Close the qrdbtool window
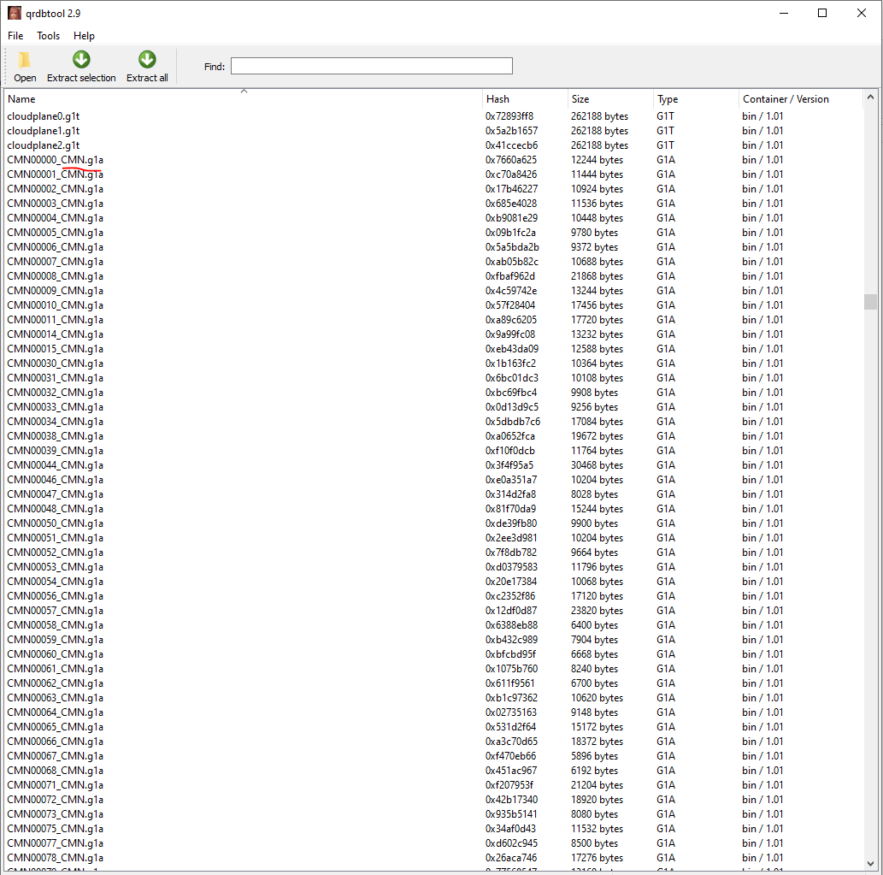 [862, 13]
